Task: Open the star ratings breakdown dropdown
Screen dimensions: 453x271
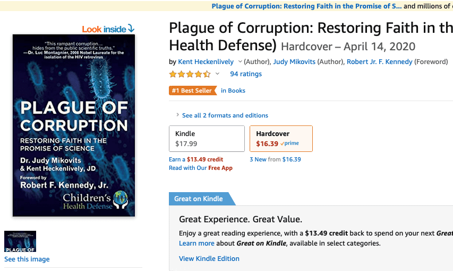Action: [217, 74]
